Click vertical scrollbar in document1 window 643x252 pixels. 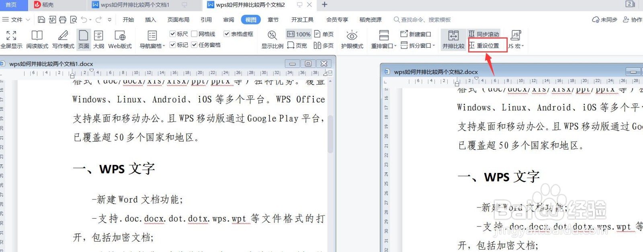coord(330,134)
